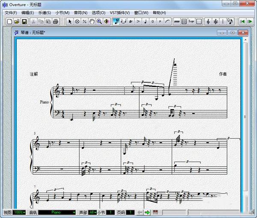Choose the hand grab tool
The height and width of the screenshot is (218, 257).
pyautogui.click(x=92, y=21)
